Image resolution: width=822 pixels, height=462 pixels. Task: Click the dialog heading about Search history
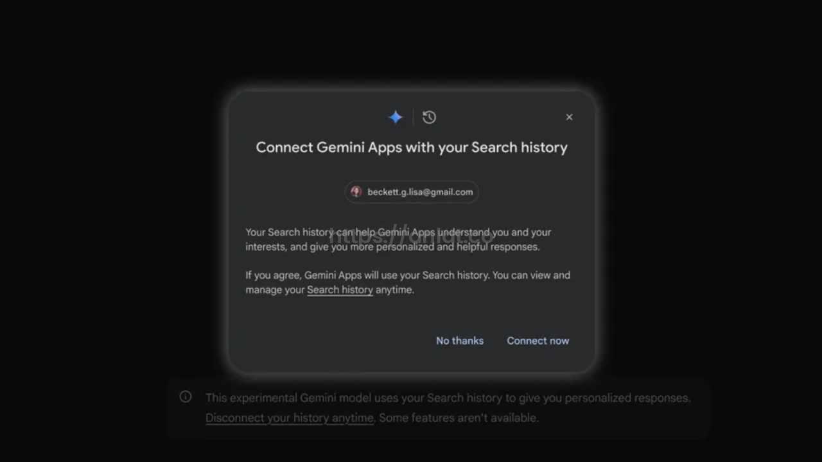tap(412, 147)
